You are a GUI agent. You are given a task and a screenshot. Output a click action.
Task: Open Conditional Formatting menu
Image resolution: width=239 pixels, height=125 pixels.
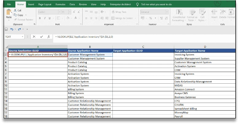coord(179,15)
